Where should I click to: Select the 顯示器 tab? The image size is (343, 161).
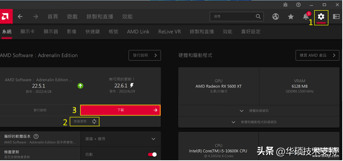click(51, 31)
